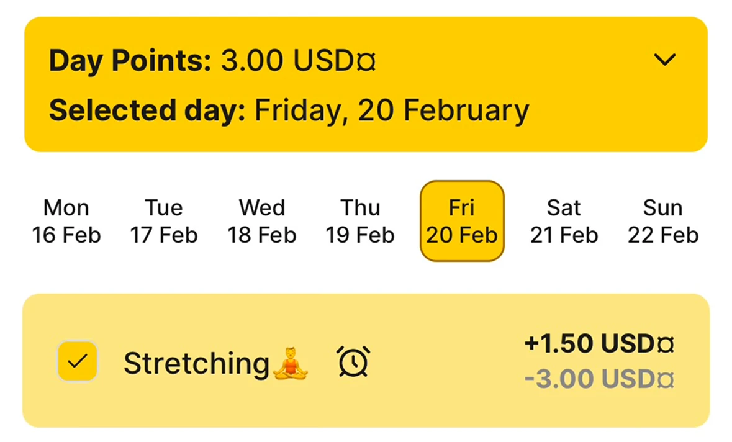Click the currency symbol after Day Points value
This screenshot has width=732, height=442.
coord(366,60)
